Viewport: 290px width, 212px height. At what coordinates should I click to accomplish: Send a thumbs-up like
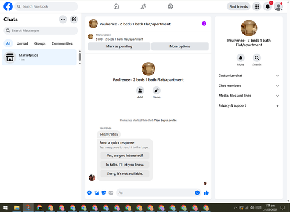click(206, 193)
